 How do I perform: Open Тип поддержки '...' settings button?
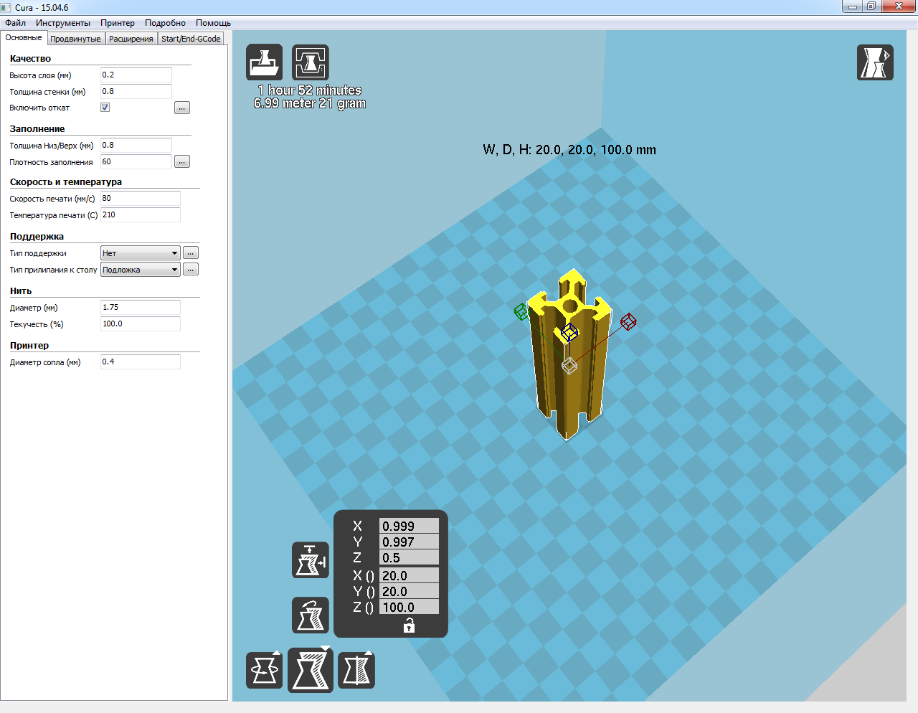click(191, 253)
